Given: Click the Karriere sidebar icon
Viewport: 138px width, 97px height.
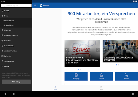Looking at the screenshot, I should point(2,41).
